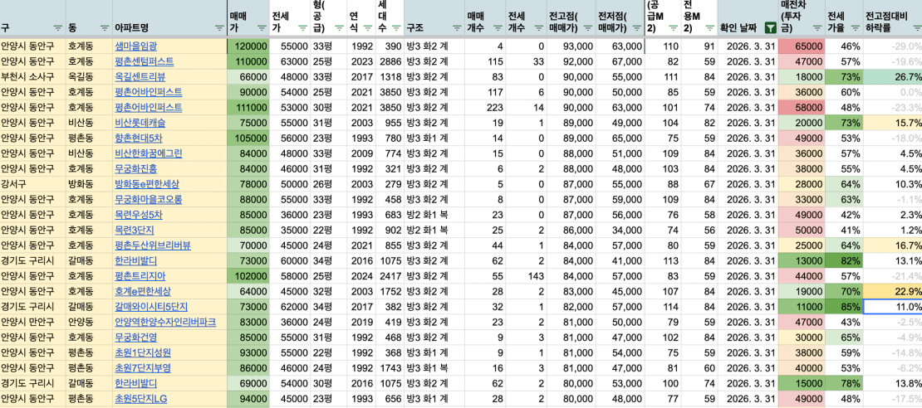The width and height of the screenshot is (922, 408).
Task: Click the active green filter on 확인 날짜
Action: (x=770, y=27)
